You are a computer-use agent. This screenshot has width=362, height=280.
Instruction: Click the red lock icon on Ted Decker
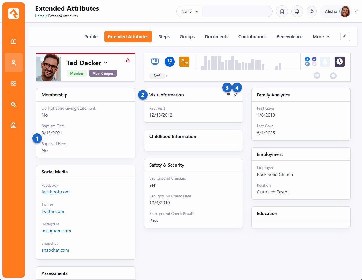128,60
